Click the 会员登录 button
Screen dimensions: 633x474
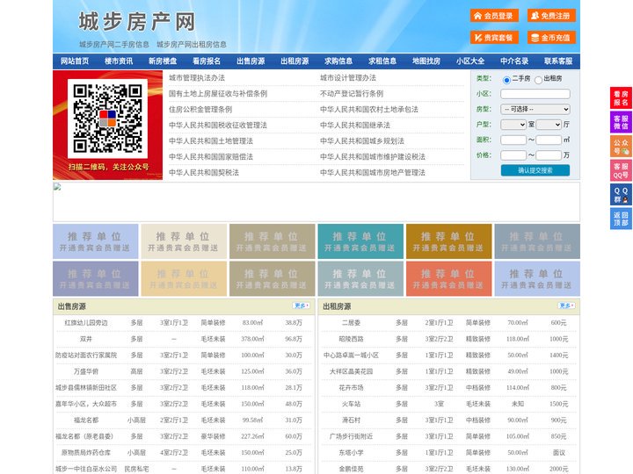click(494, 16)
